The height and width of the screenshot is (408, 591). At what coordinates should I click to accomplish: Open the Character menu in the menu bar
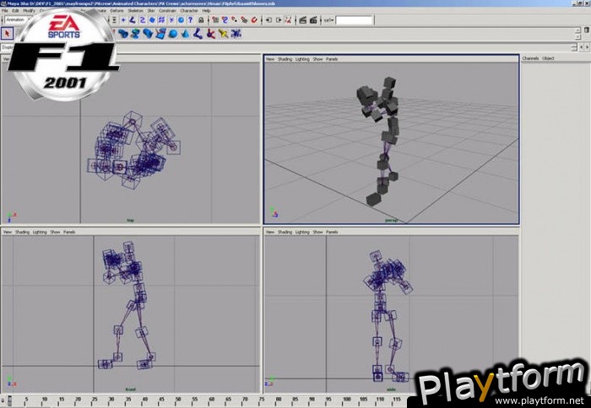[x=189, y=11]
